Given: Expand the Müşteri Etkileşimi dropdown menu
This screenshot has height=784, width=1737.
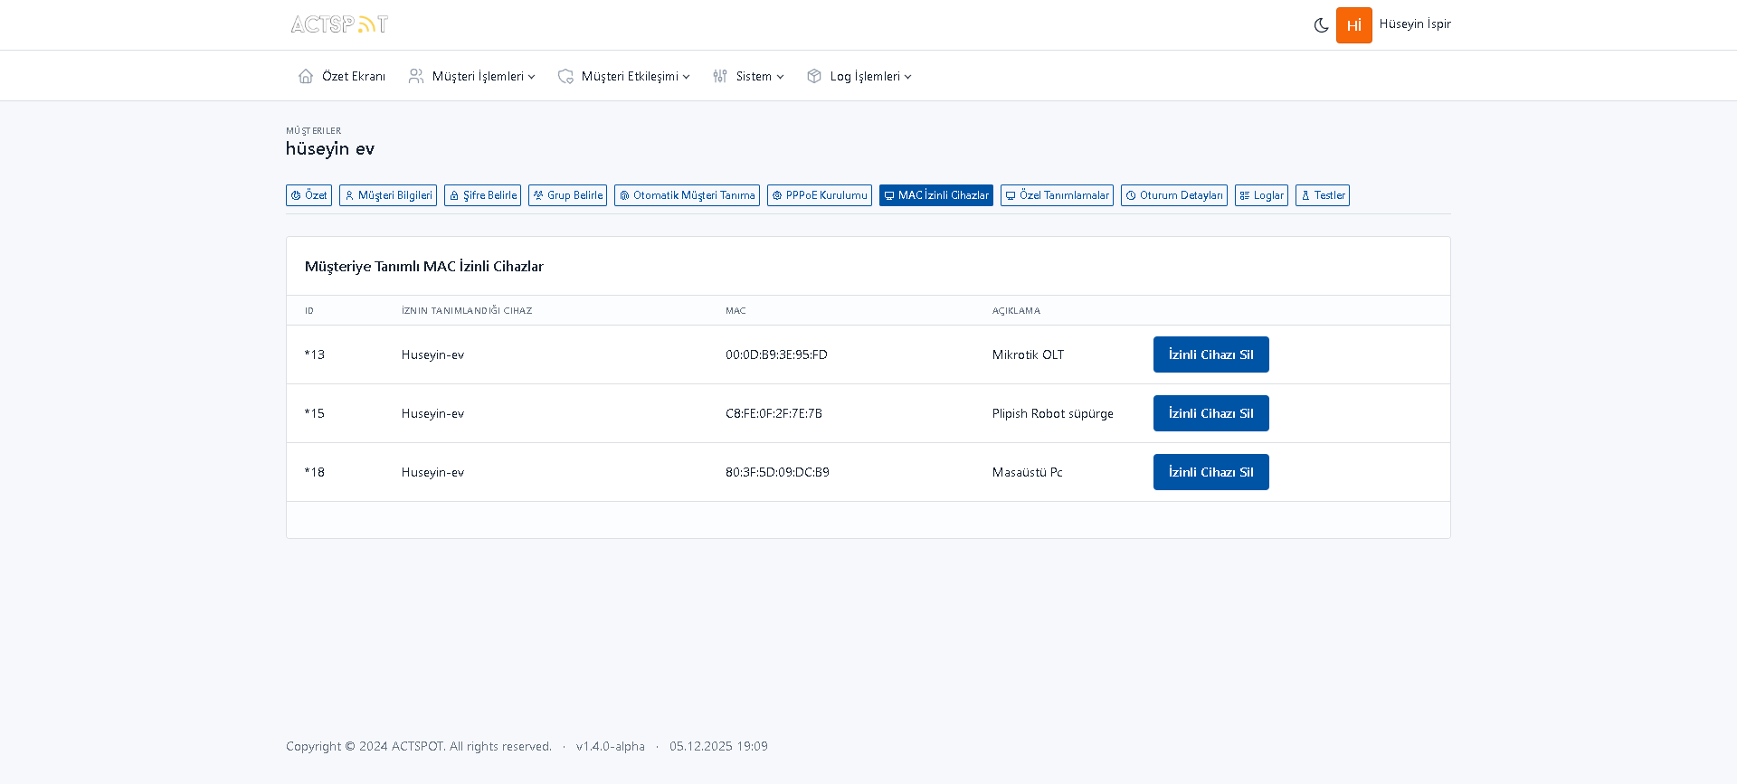Looking at the screenshot, I should click(x=635, y=76).
